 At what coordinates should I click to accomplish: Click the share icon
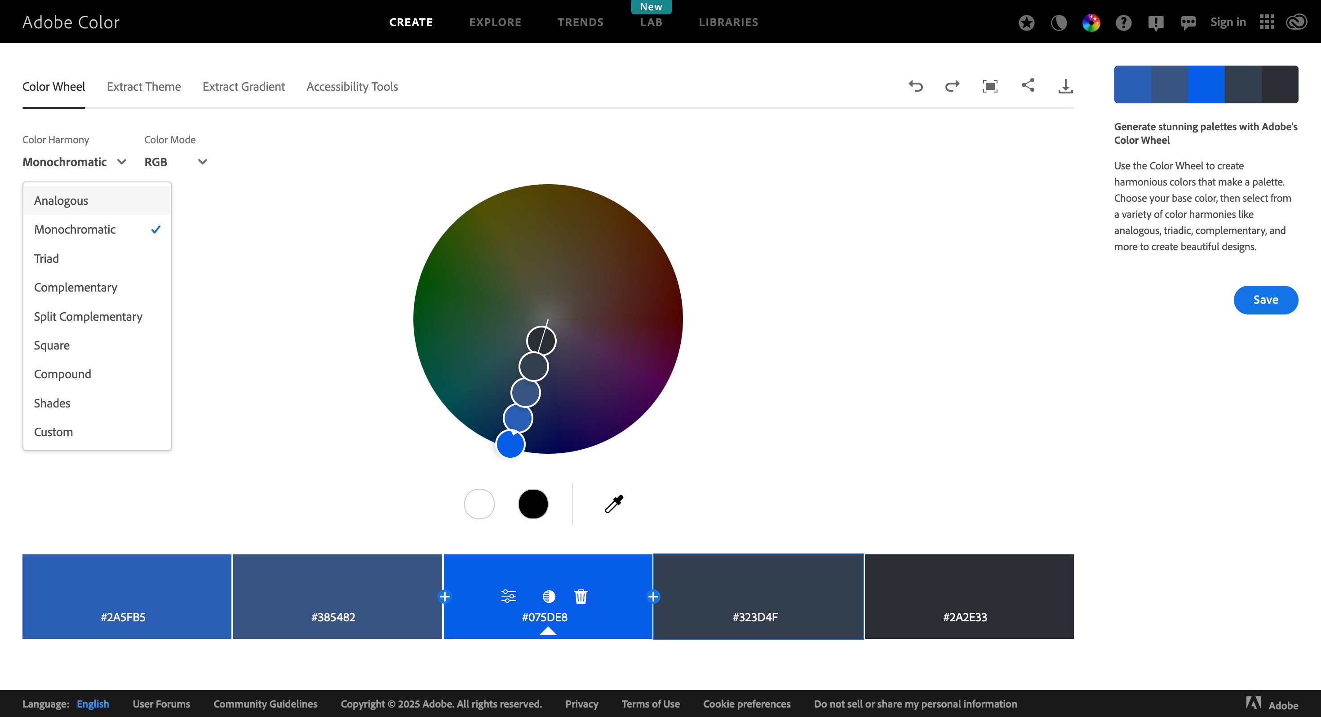1028,85
